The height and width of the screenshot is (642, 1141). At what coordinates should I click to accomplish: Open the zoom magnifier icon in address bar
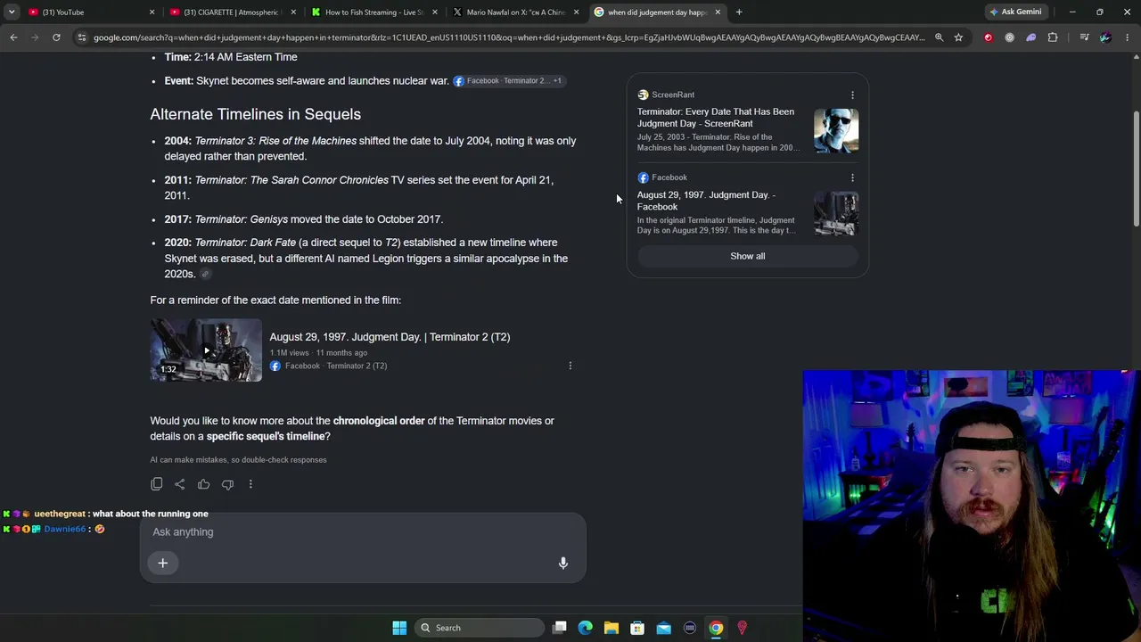tap(939, 37)
